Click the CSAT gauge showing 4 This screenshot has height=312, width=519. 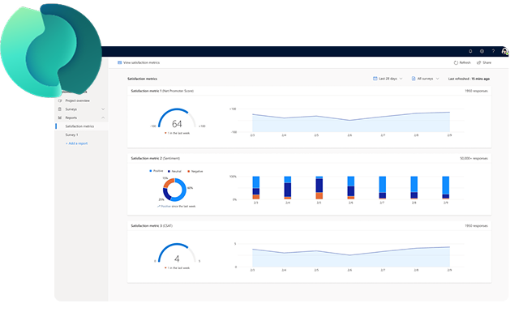(177, 254)
